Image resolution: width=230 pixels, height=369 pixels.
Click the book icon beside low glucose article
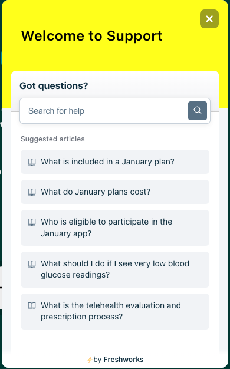(x=32, y=264)
